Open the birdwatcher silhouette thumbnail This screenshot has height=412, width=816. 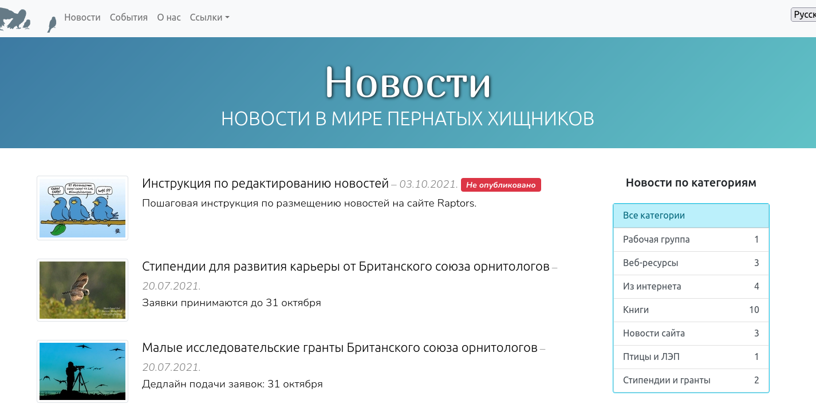click(82, 371)
